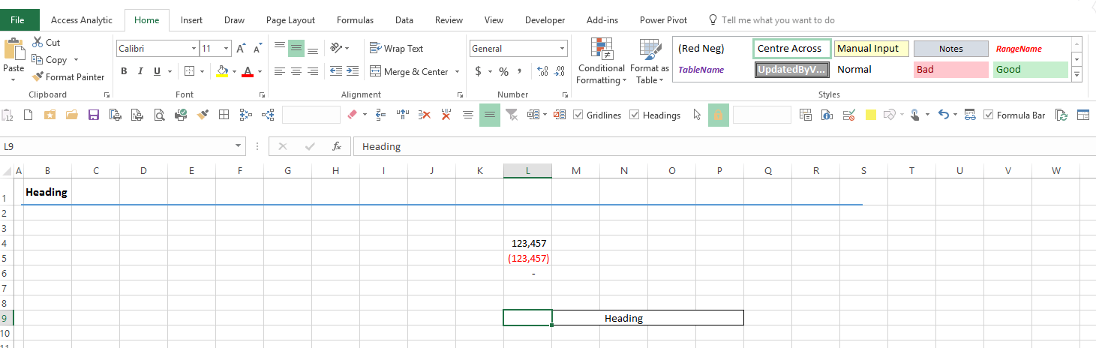Select column header M

576,171
